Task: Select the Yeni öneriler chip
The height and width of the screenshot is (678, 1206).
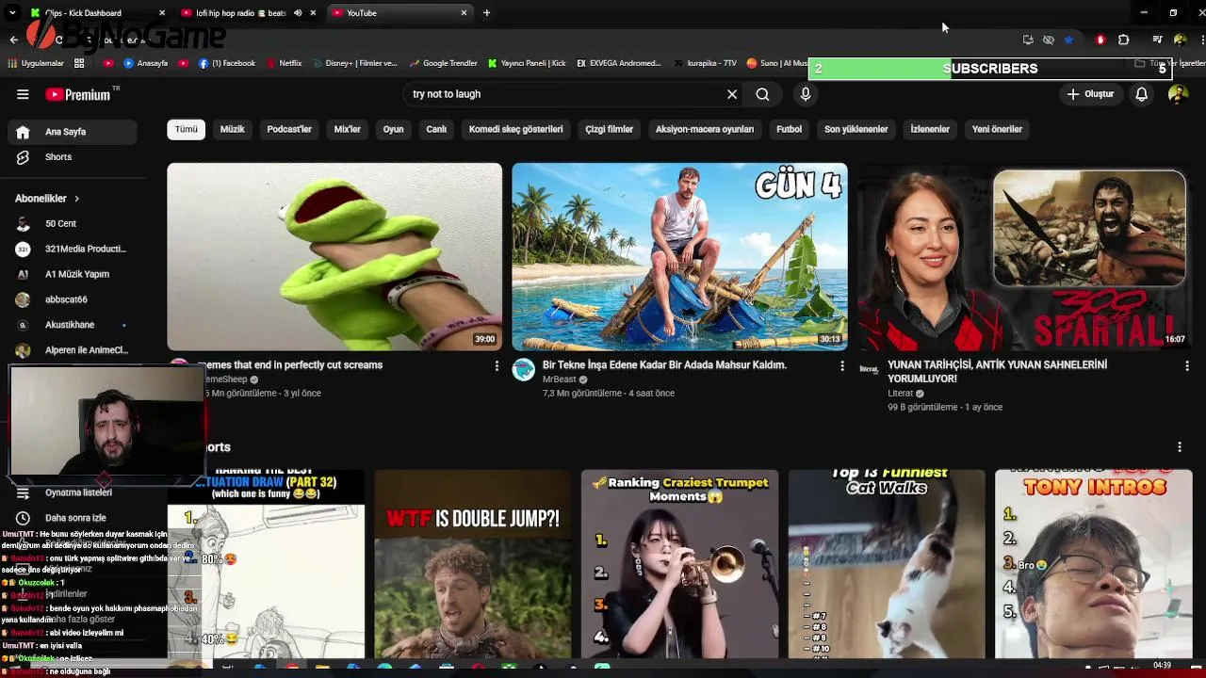Action: [x=997, y=129]
